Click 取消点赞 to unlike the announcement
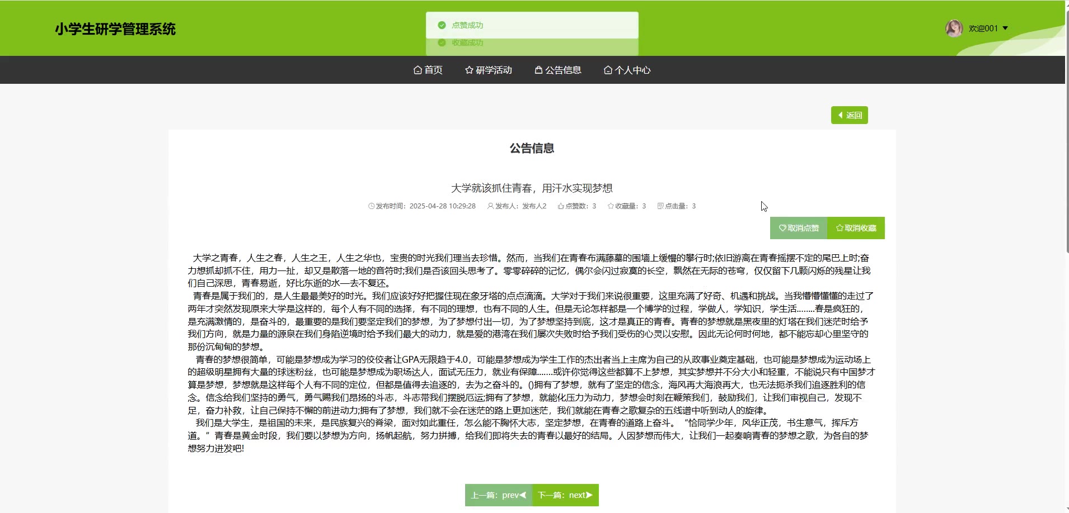 tap(799, 228)
